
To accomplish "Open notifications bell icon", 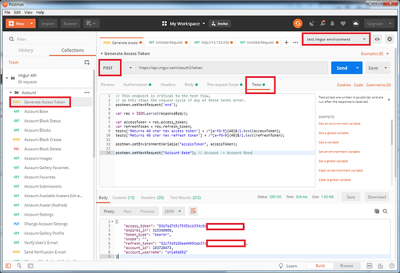I will (332, 23).
